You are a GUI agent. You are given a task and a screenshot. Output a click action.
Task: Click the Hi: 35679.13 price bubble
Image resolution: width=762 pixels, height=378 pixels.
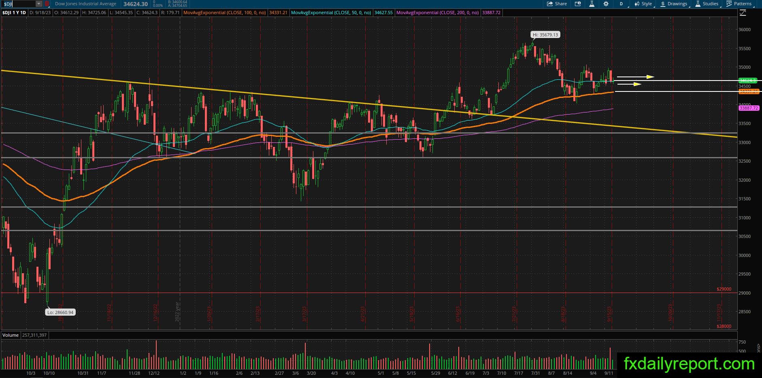point(545,35)
